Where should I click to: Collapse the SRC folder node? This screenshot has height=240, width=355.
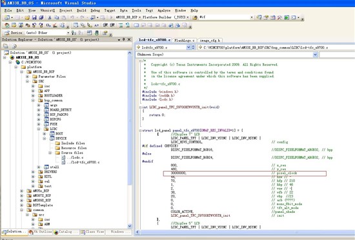coord(27,81)
